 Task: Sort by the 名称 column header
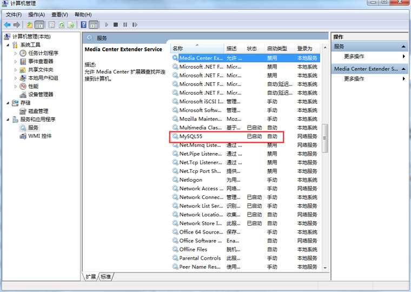point(197,49)
